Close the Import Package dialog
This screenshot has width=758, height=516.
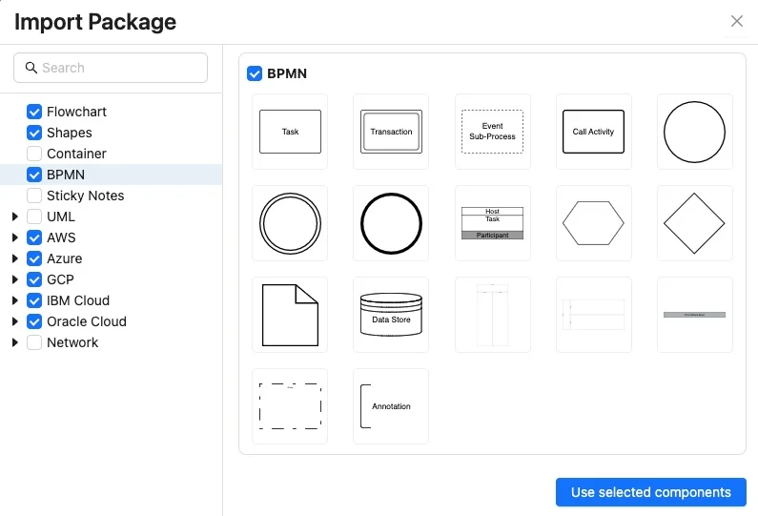click(737, 21)
